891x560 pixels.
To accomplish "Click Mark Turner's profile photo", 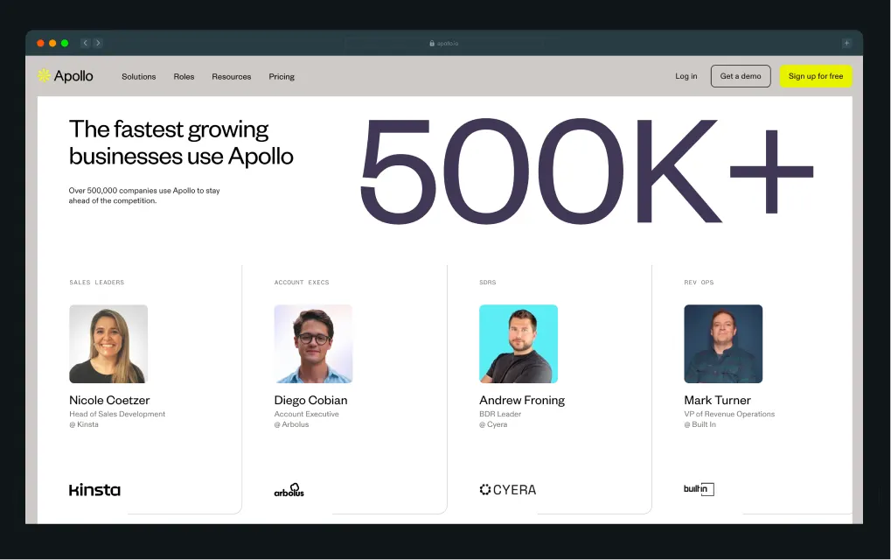I will tap(723, 344).
